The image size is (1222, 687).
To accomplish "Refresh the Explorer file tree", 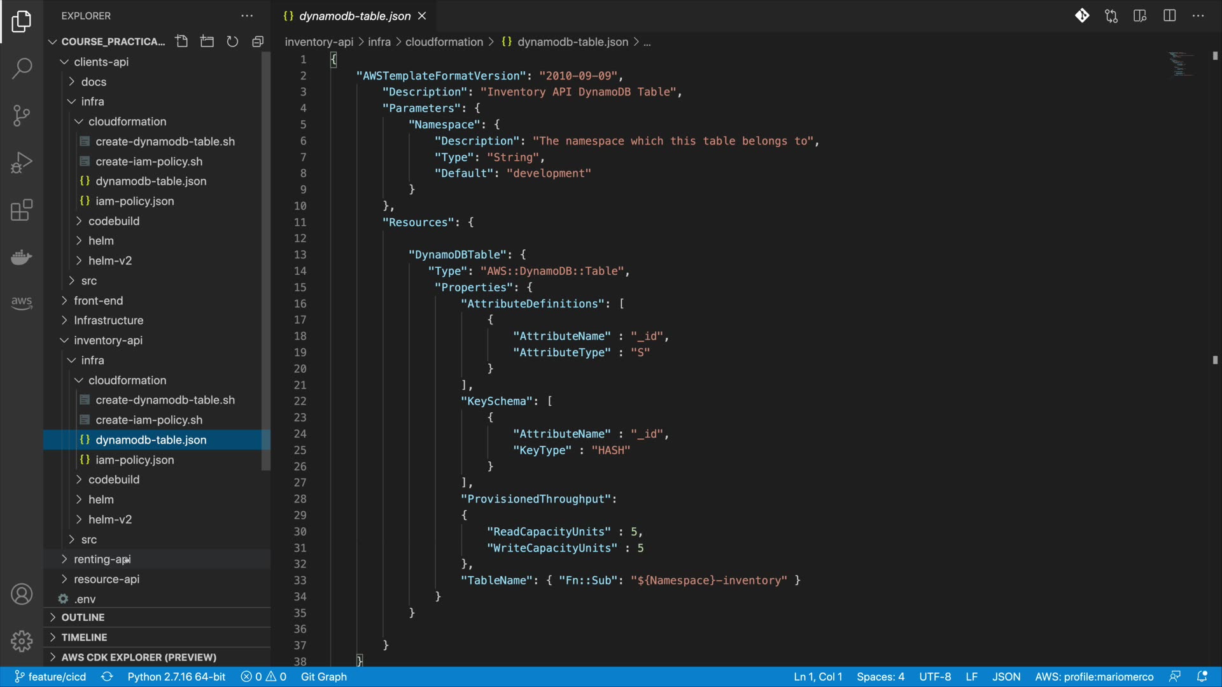I will coord(232,41).
